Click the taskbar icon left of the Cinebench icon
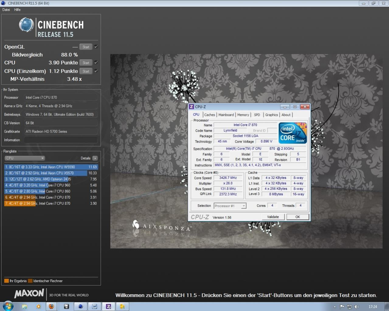The width and height of the screenshot is (389, 311). (67, 306)
